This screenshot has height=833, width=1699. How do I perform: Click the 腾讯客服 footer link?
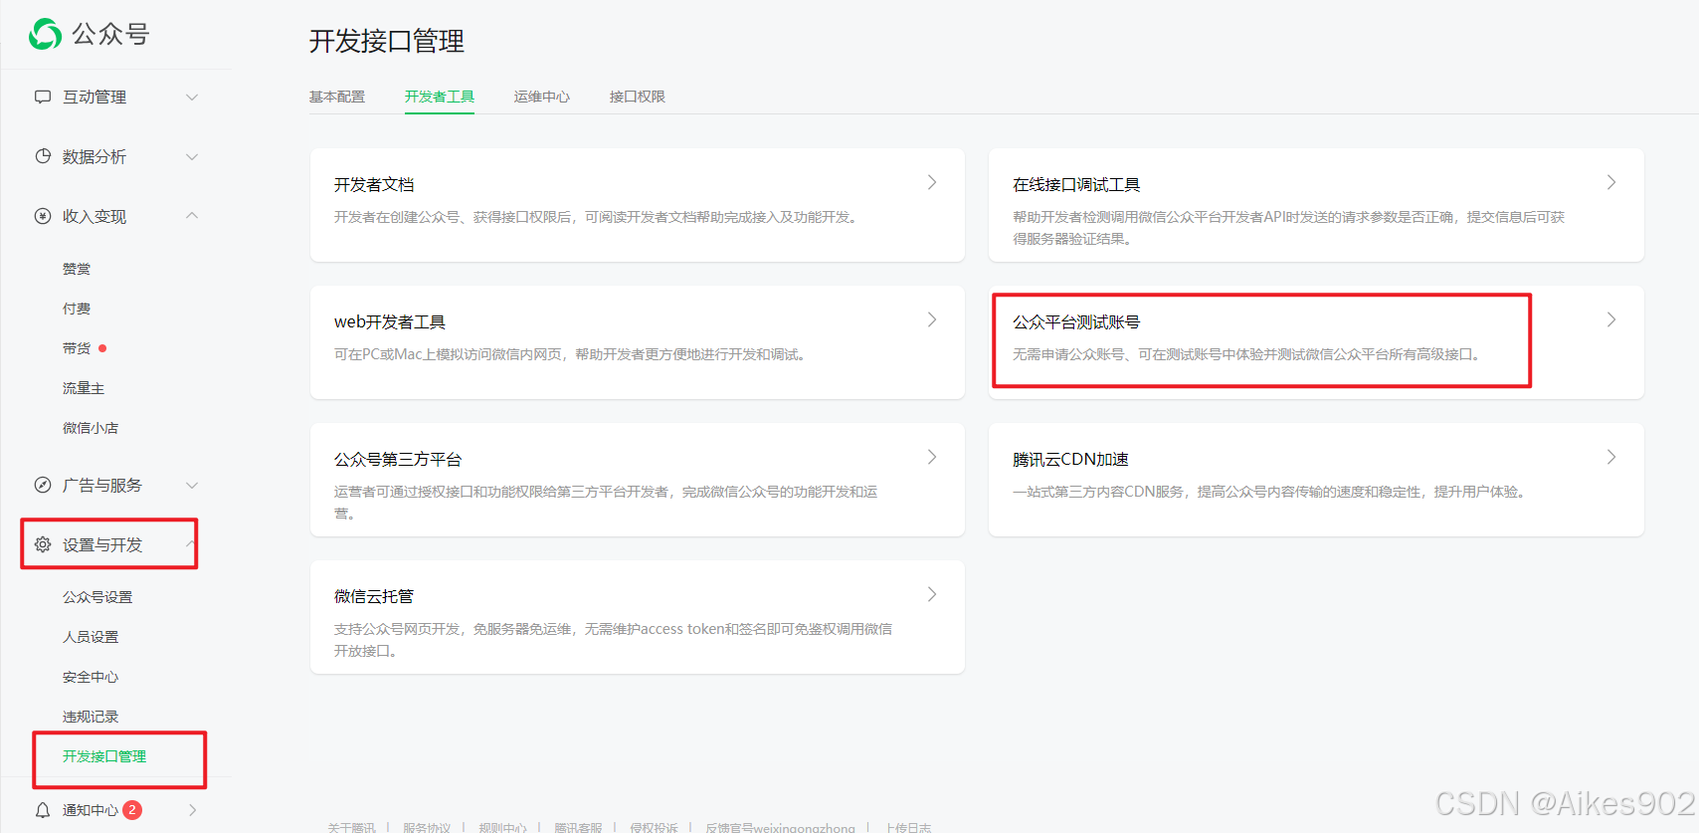[578, 827]
